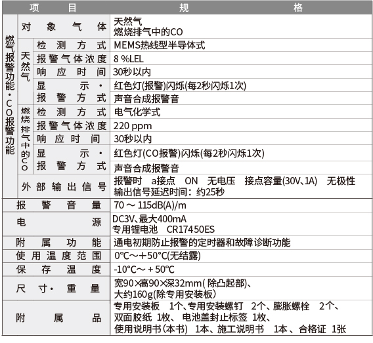Select the 外部输出信号 label cell
Screen dimensions: 373x343
coord(64,187)
